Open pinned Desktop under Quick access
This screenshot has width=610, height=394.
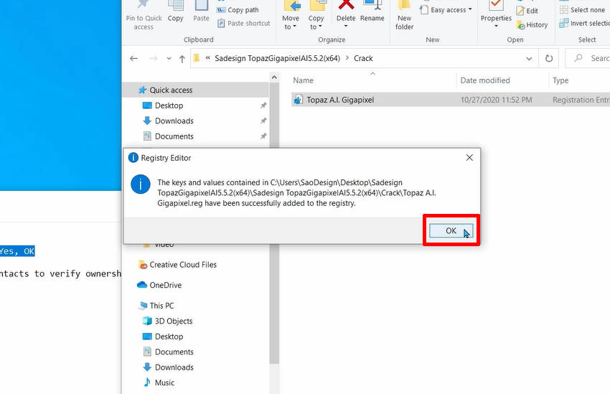[x=169, y=105]
